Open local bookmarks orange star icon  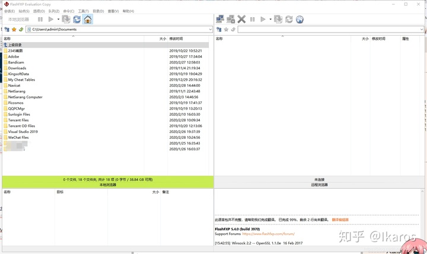point(14,30)
